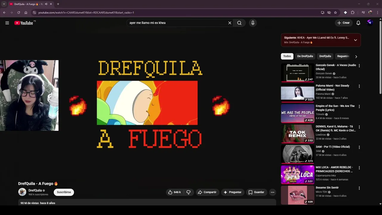Open the title '3AM - Por Ti (Video Oficial)'

(333, 147)
